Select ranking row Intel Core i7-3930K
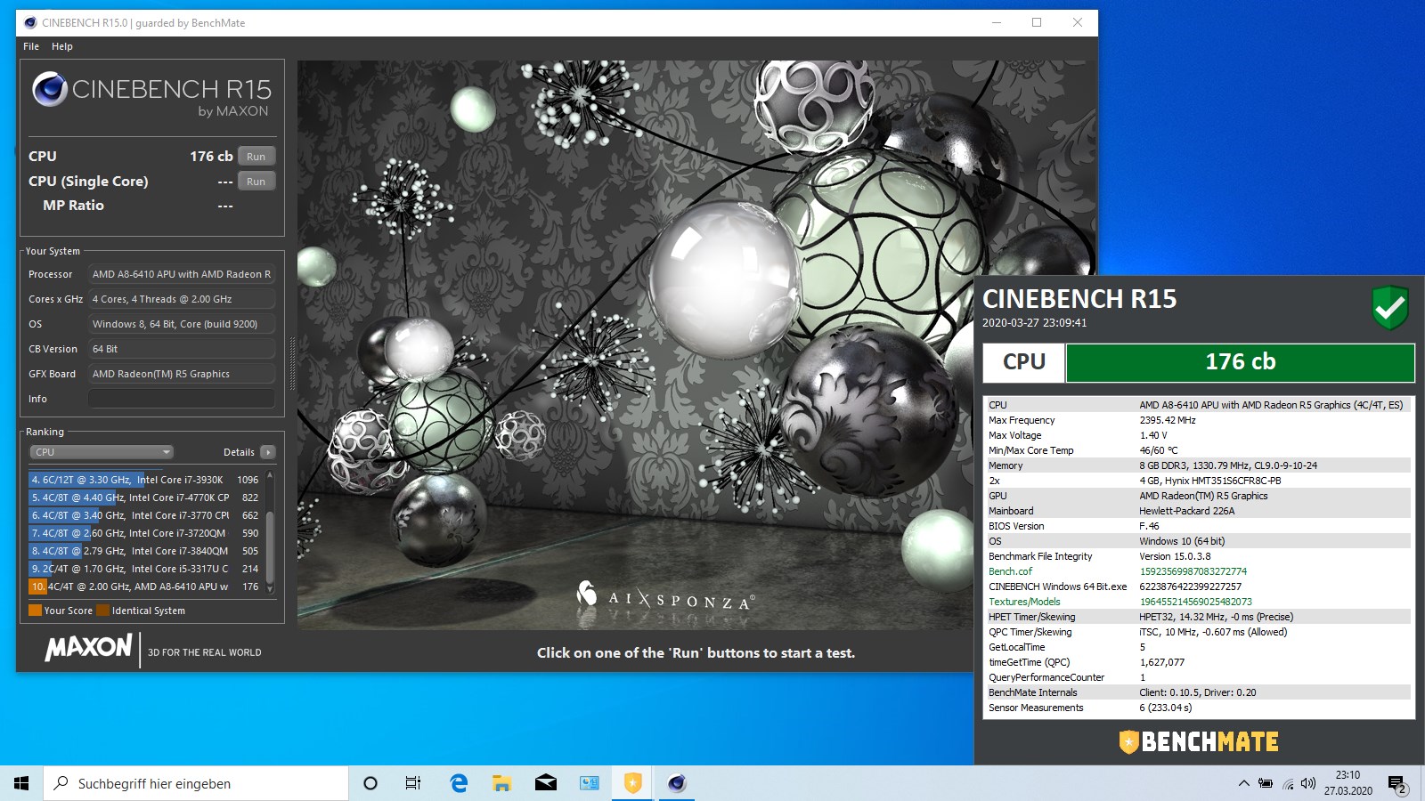 pyautogui.click(x=145, y=480)
